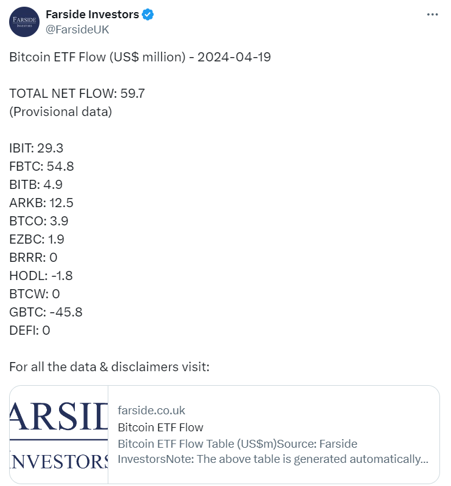Select the TOTAL NET FLOW: 59.7 line

77,94
